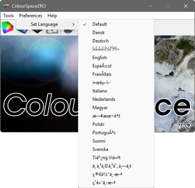Image resolution: width=195 pixels, height=188 pixels.
Task: Select the garbled Português language entry
Action: (x=116, y=133)
